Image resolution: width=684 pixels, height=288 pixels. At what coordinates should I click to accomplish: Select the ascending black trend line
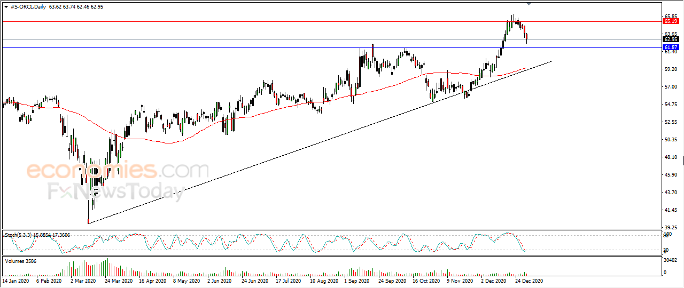pyautogui.click(x=321, y=141)
